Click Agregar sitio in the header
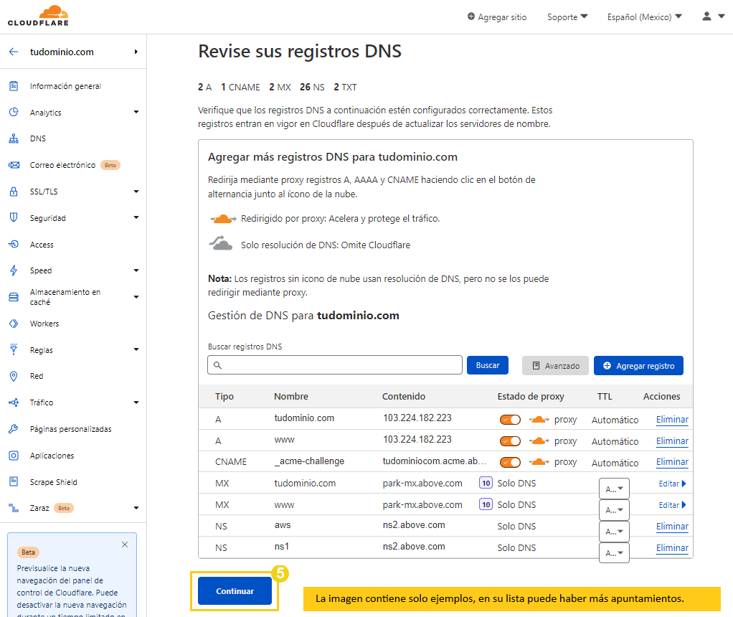733x617 pixels. pyautogui.click(x=497, y=17)
